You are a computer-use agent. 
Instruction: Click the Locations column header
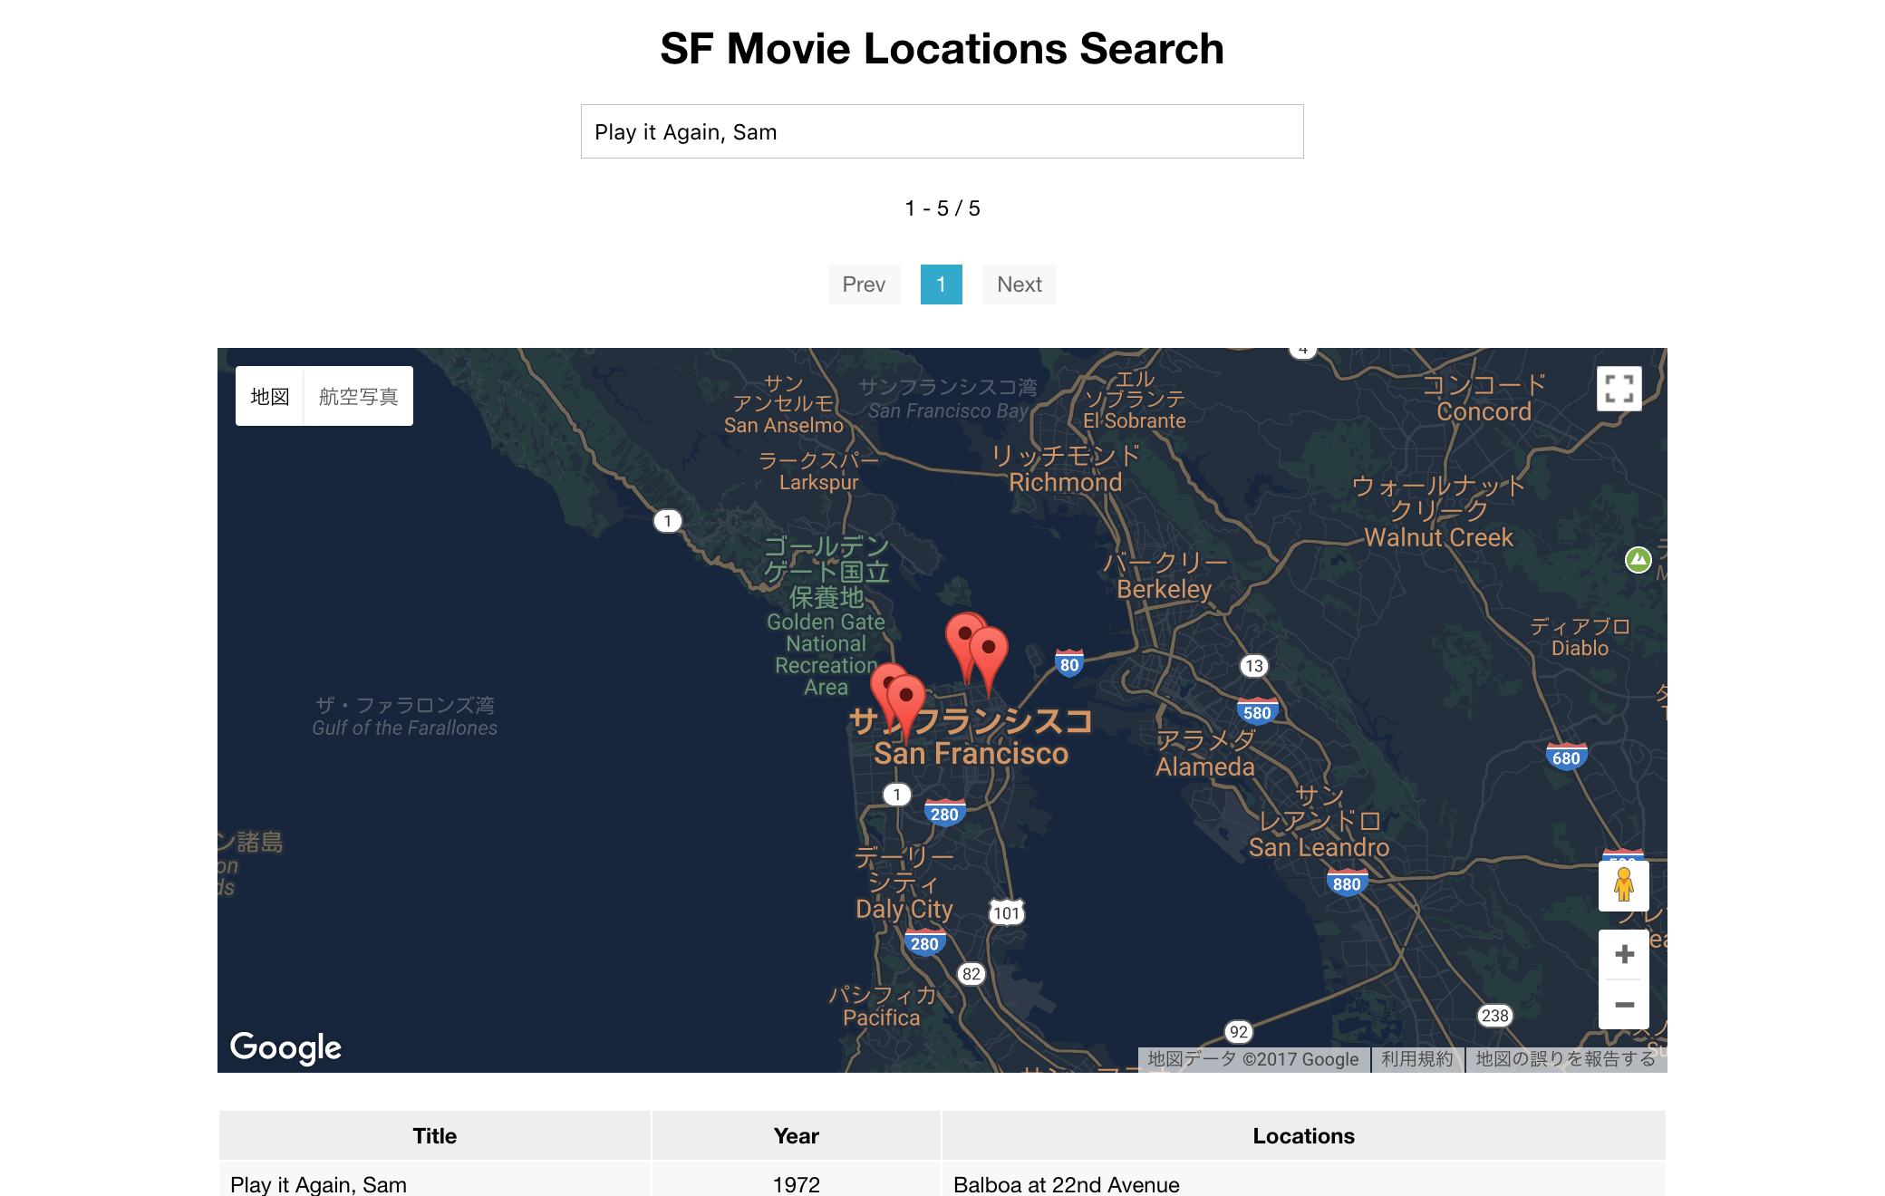1302,1136
